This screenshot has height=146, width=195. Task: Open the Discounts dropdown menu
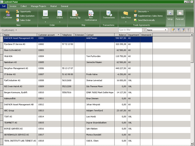[x=141, y=11]
